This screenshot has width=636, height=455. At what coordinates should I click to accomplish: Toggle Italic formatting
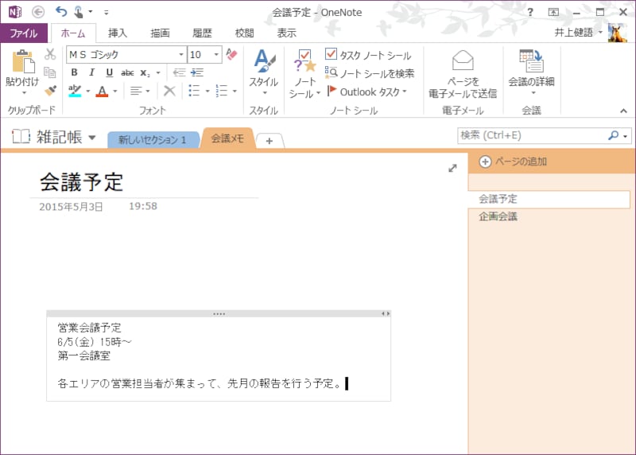tap(91, 72)
